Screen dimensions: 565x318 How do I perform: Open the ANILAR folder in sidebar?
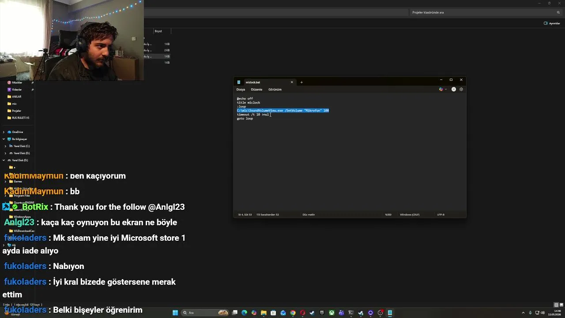click(x=16, y=97)
